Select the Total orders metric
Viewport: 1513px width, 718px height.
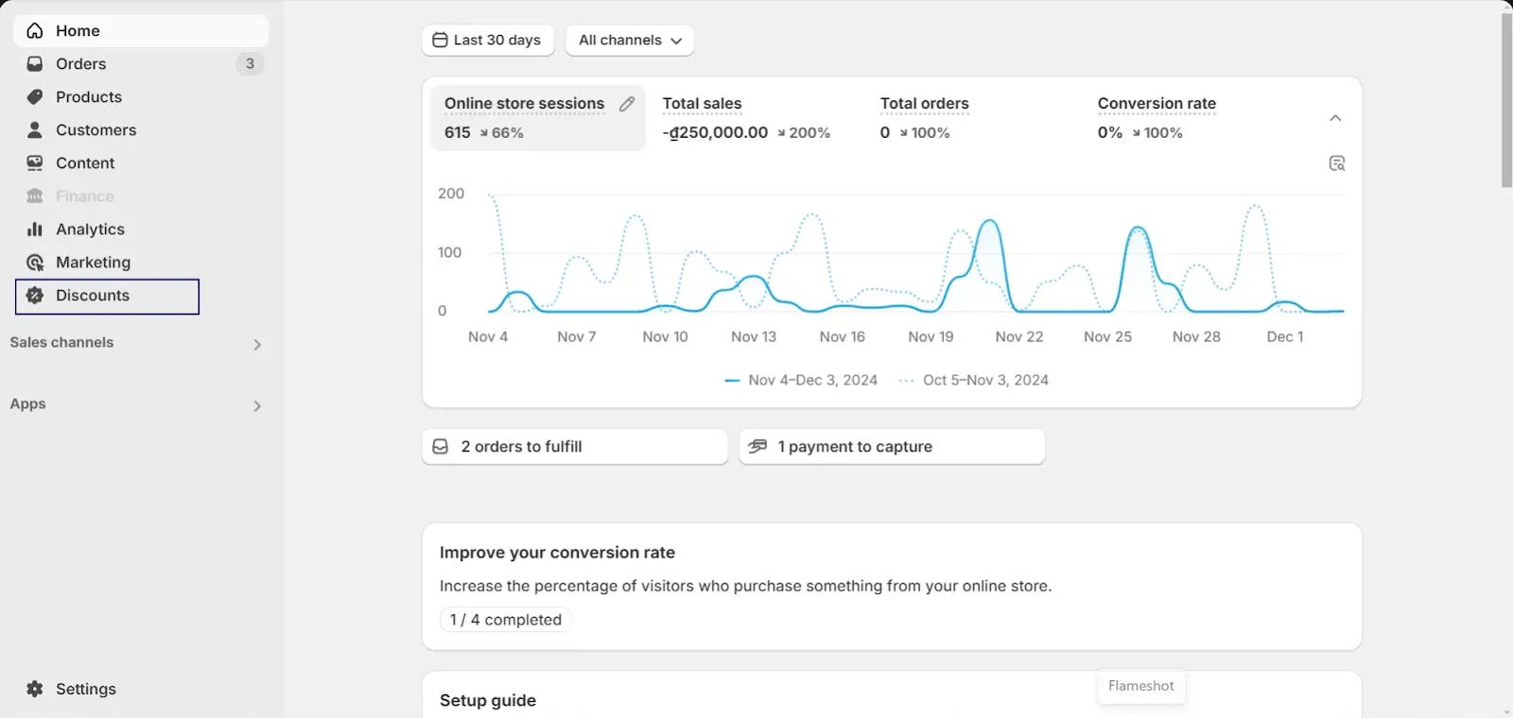(x=974, y=118)
